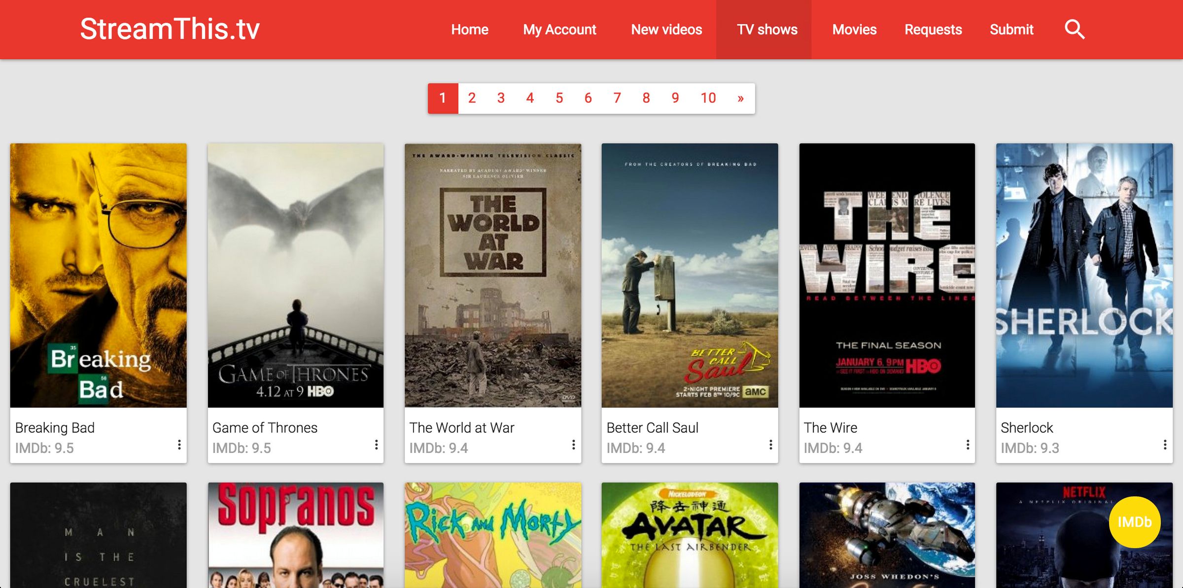Open the Better Call Saul poster

coord(690,276)
